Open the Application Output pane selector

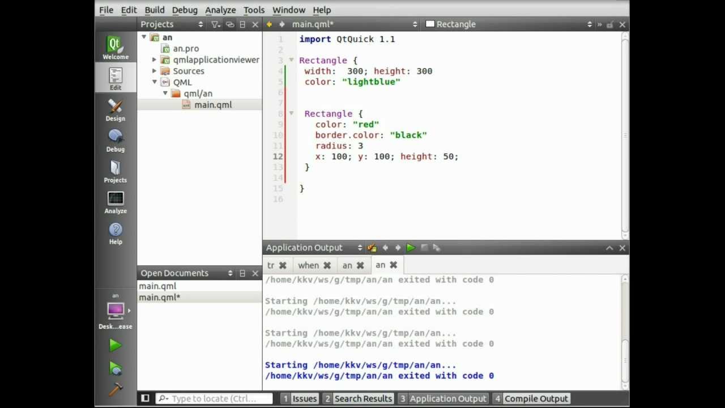coord(360,248)
